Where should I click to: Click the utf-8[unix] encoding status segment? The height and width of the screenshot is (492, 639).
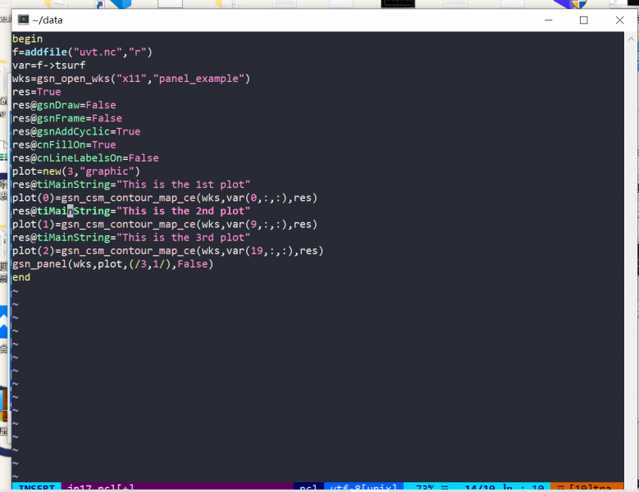pyautogui.click(x=363, y=488)
